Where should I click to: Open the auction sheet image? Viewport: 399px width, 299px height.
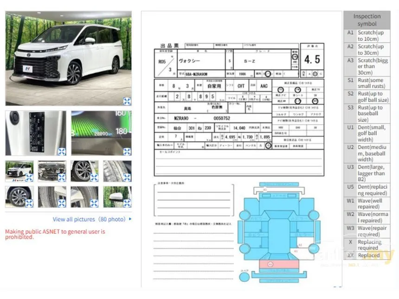click(x=241, y=149)
